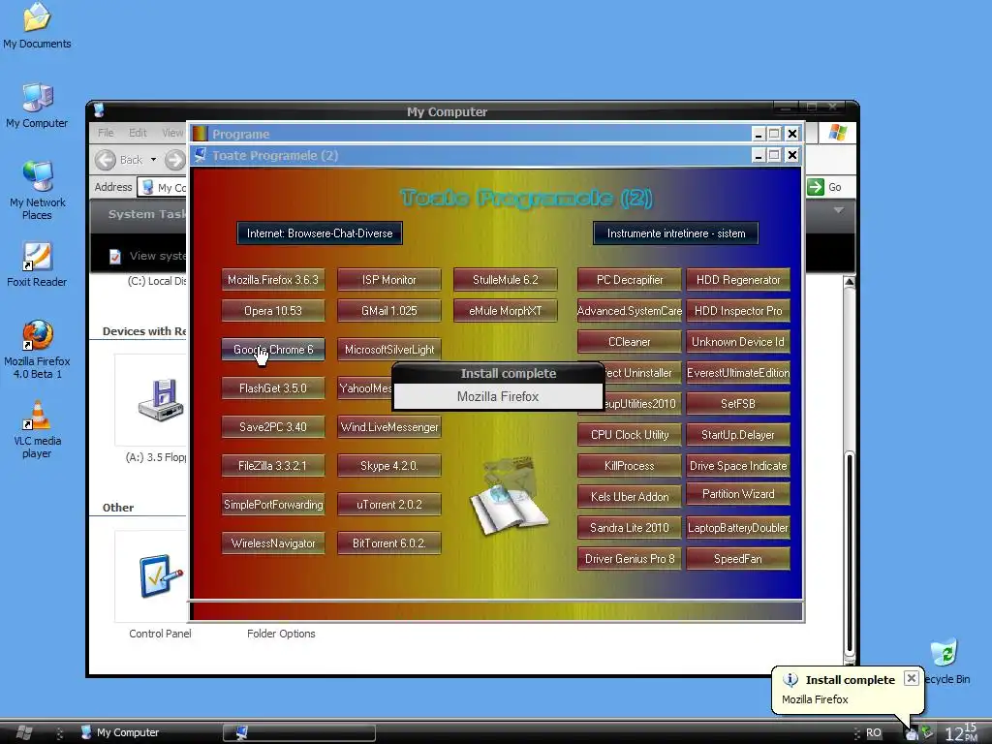Viewport: 992px width, 744px height.
Task: Click the CCleaner button
Action: [630, 342]
